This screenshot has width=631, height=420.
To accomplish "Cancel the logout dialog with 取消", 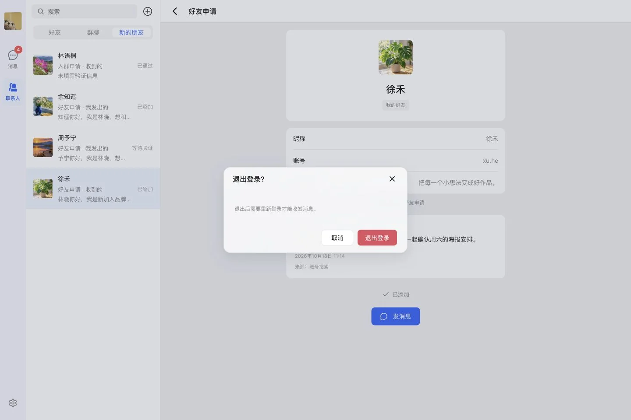I will [337, 238].
